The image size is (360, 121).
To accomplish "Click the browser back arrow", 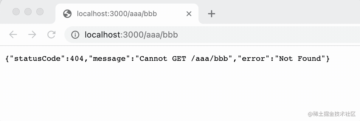I will 13,35.
